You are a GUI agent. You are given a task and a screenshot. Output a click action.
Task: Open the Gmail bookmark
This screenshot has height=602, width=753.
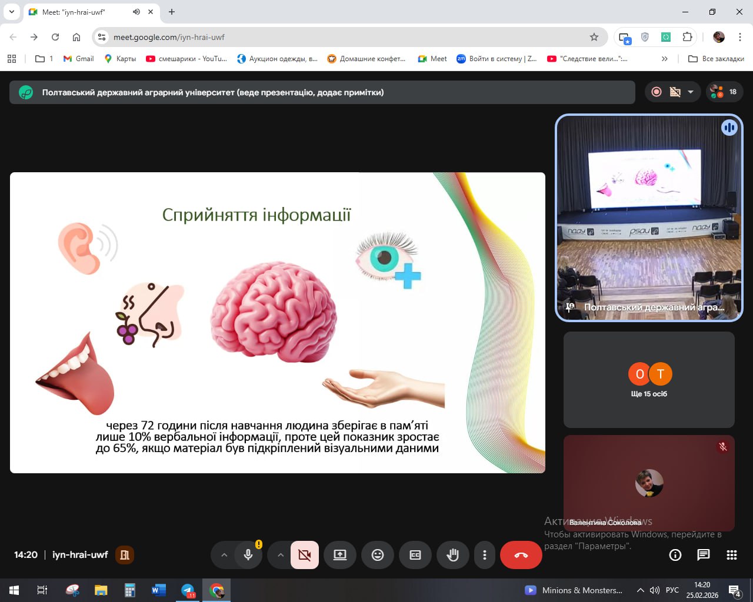pos(79,59)
